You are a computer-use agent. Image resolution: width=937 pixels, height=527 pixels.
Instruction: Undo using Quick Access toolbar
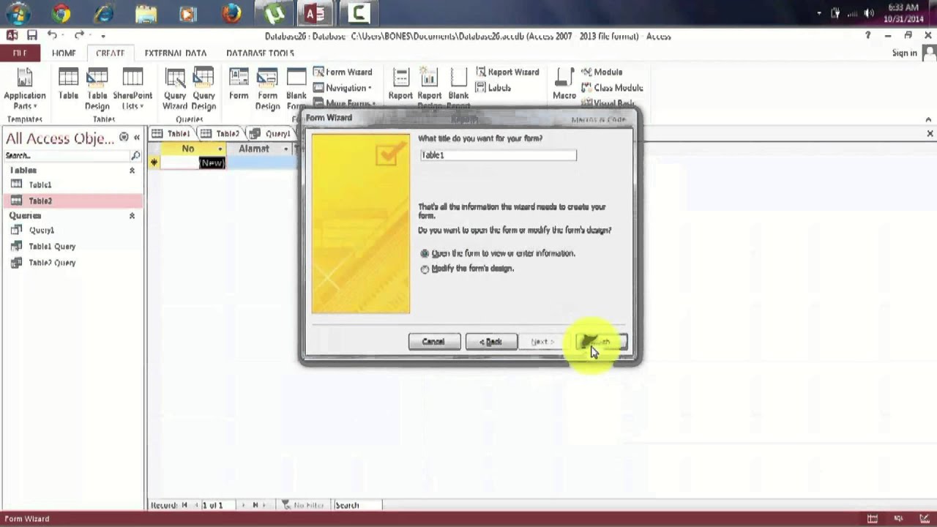pos(52,35)
